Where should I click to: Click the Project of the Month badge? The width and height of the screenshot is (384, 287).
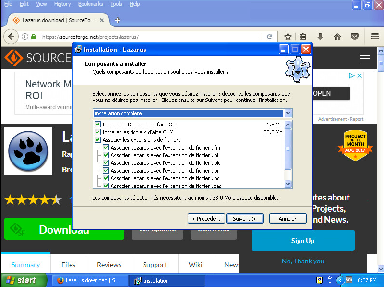tap(355, 145)
